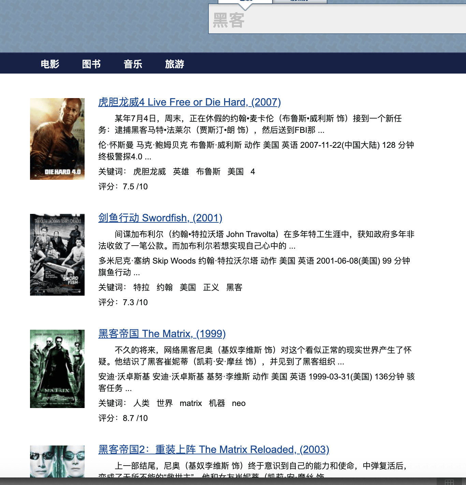Click the Swordfish movie poster
The height and width of the screenshot is (485, 466).
(57, 255)
